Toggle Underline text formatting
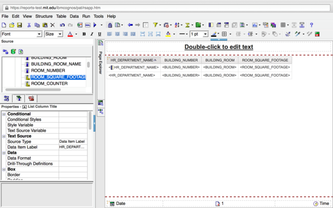333x208 pixels. [99, 34]
